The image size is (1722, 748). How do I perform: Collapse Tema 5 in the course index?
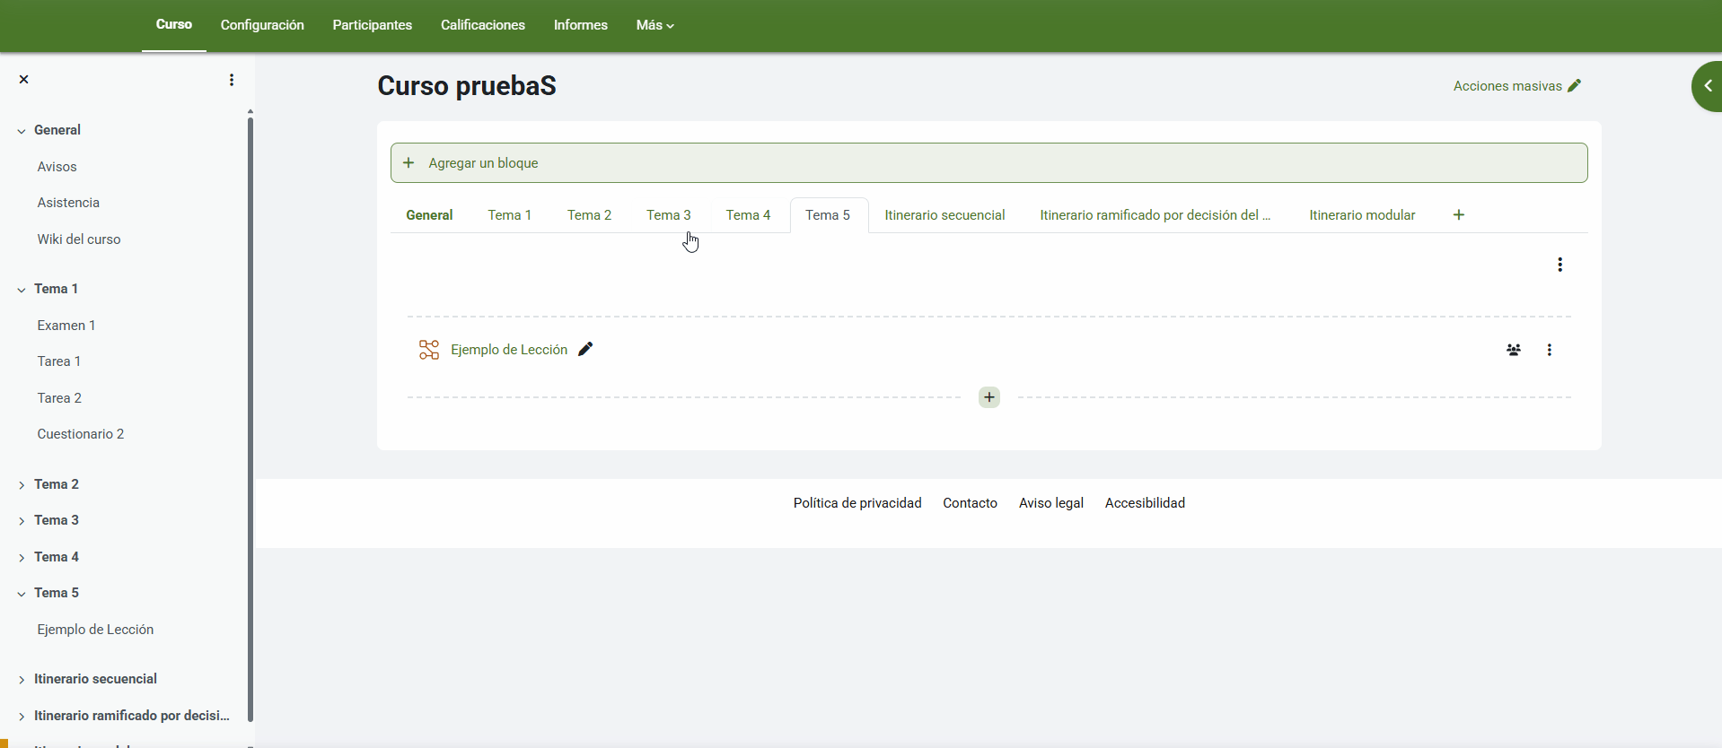[x=22, y=594]
